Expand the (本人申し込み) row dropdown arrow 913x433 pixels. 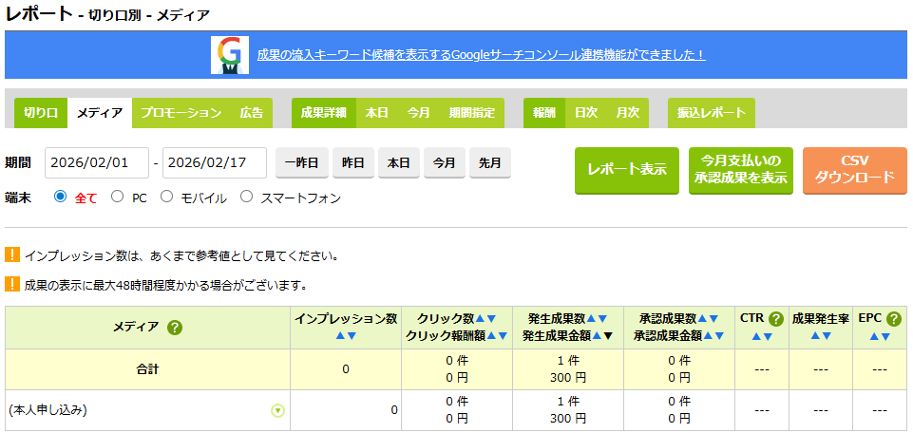click(277, 411)
